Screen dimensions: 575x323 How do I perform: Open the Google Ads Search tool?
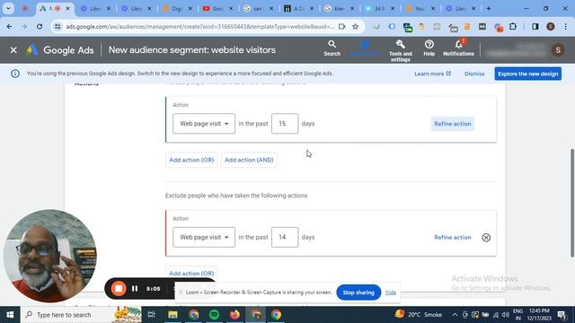click(332, 48)
